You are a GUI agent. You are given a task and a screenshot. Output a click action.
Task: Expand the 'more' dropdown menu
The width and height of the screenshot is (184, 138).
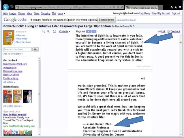point(61,14)
